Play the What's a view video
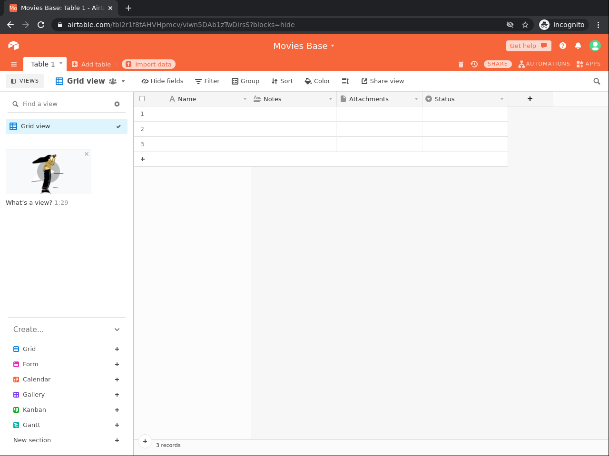 [x=49, y=172]
